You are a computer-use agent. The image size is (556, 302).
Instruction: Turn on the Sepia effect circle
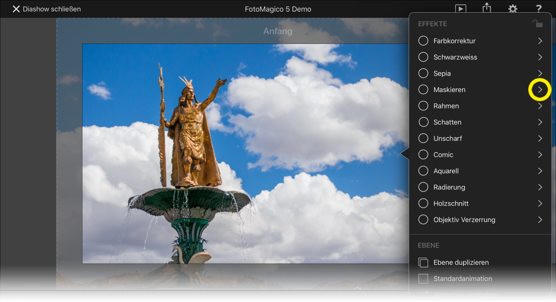[423, 73]
